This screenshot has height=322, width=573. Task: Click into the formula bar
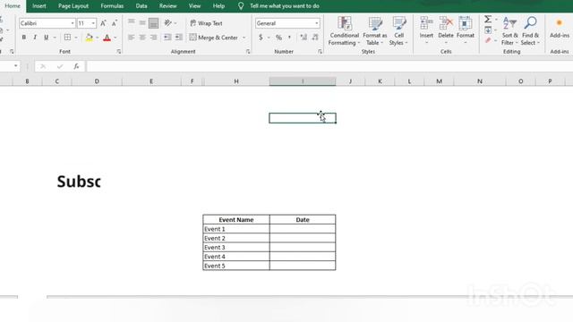tap(329, 66)
